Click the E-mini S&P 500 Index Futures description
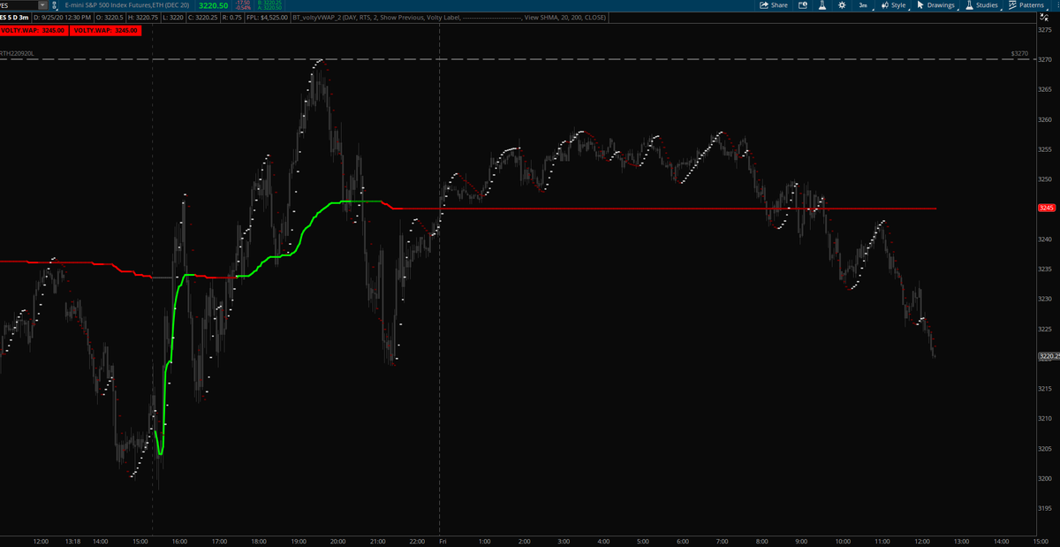Image resolution: width=1060 pixels, height=547 pixels. pos(126,5)
